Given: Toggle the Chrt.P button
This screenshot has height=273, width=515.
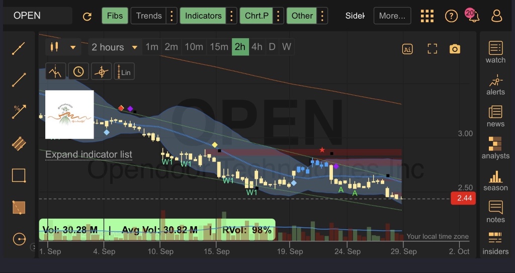Looking at the screenshot, I should tap(256, 16).
